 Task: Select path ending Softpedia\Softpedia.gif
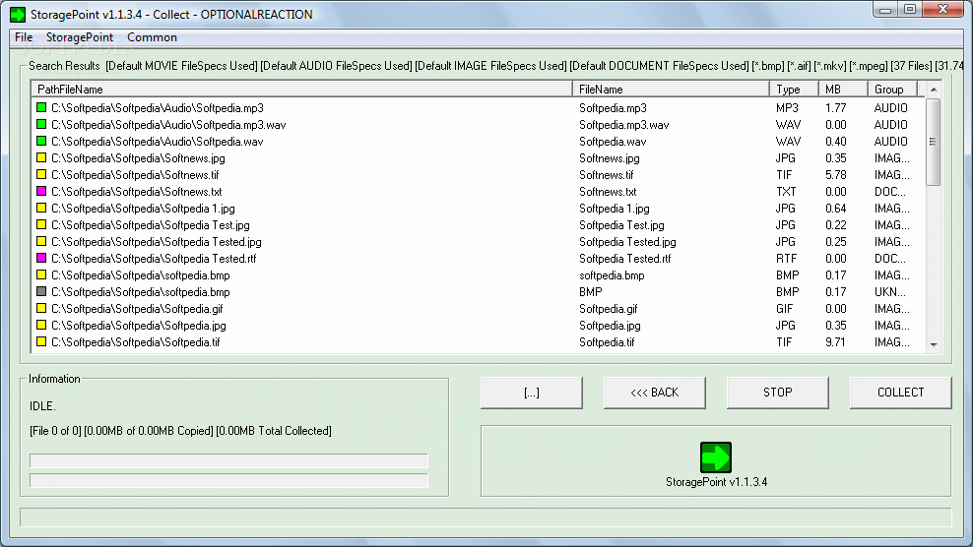pyautogui.click(x=137, y=309)
